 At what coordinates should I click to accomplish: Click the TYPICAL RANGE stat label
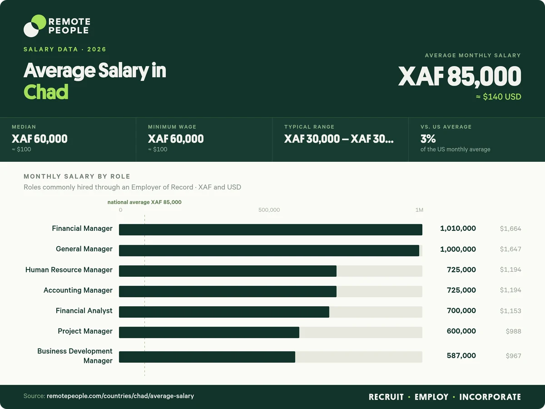point(309,127)
